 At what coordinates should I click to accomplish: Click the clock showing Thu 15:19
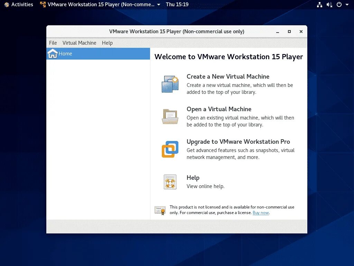177,5
